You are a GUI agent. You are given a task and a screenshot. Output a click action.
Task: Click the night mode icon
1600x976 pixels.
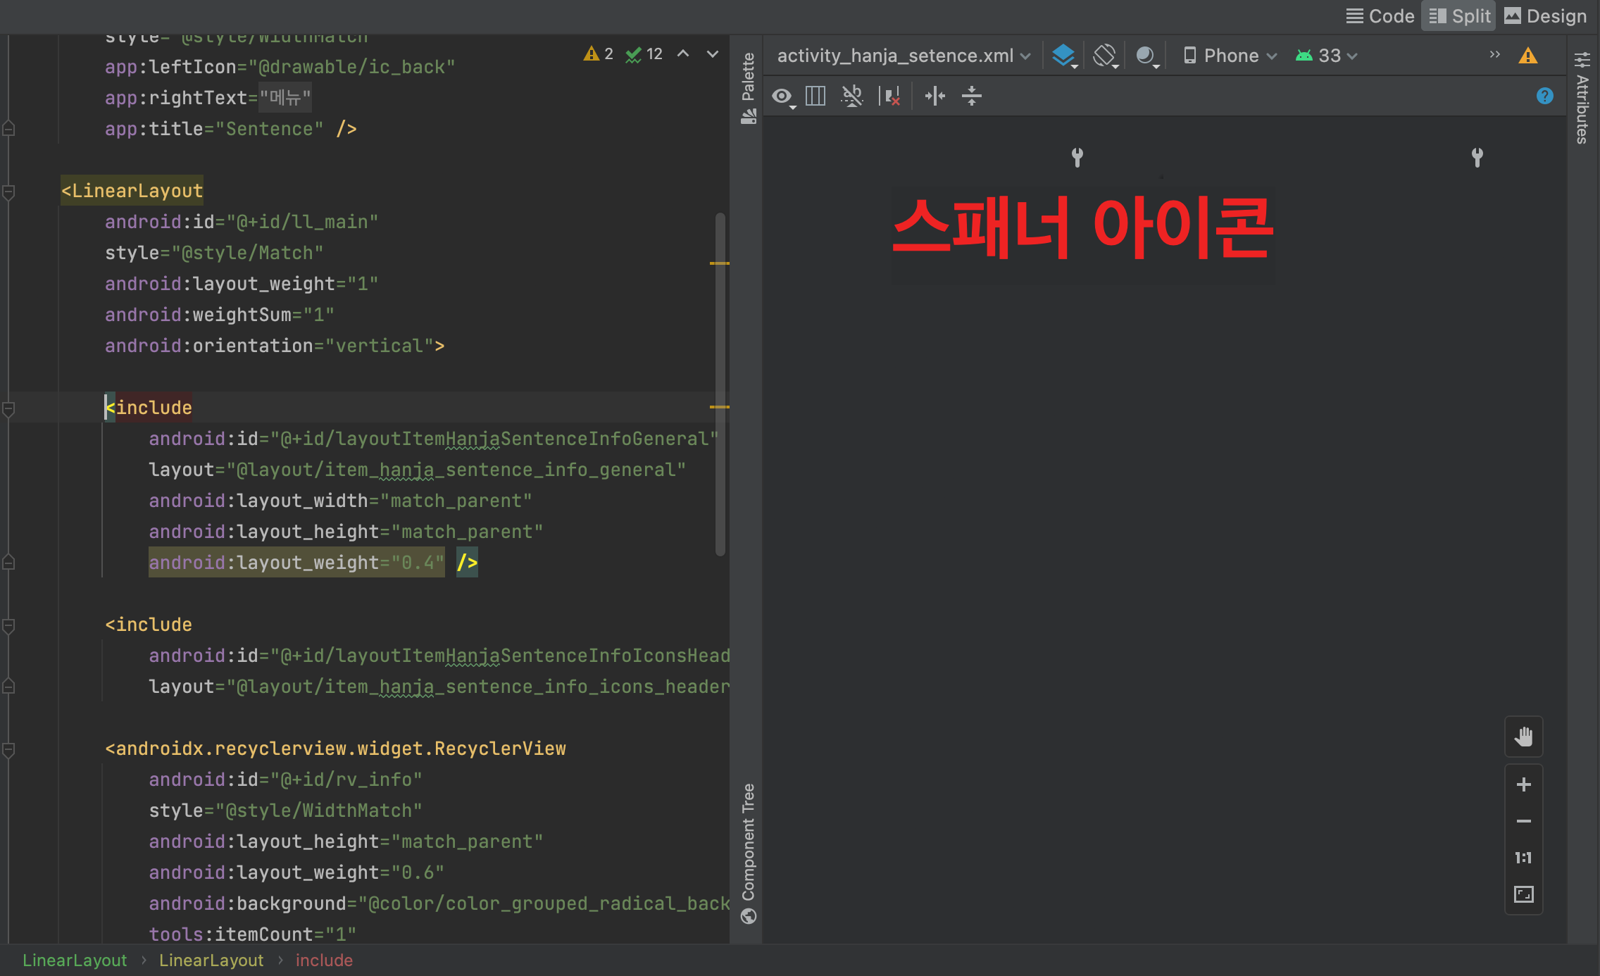click(x=1146, y=56)
